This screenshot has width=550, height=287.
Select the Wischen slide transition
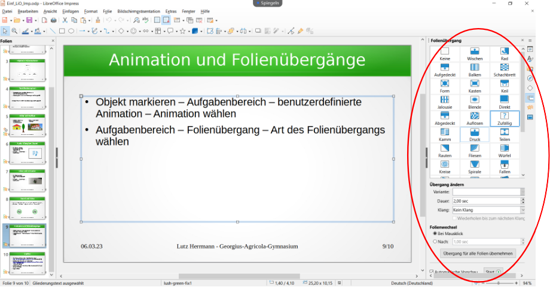coord(475,54)
